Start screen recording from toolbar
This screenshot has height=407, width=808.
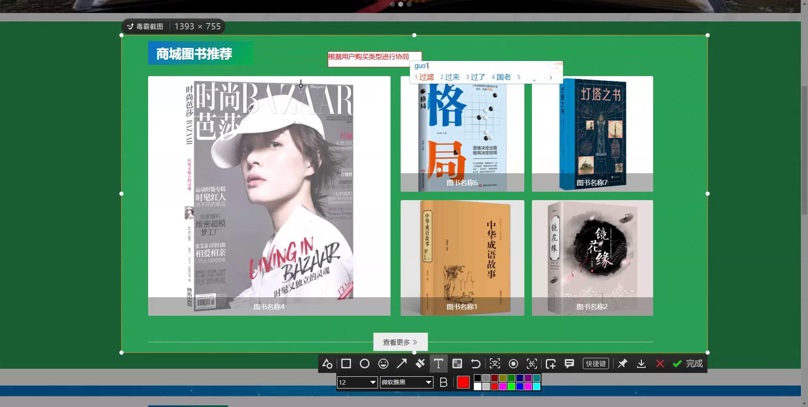point(513,364)
